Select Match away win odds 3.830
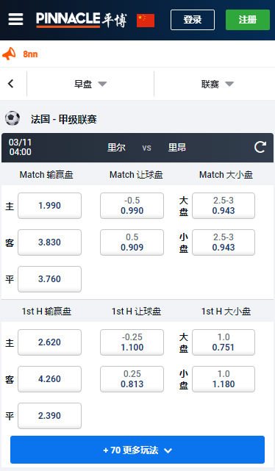 click(49, 242)
